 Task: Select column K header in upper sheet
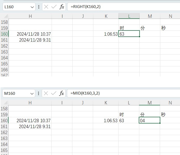tap(106, 16)
